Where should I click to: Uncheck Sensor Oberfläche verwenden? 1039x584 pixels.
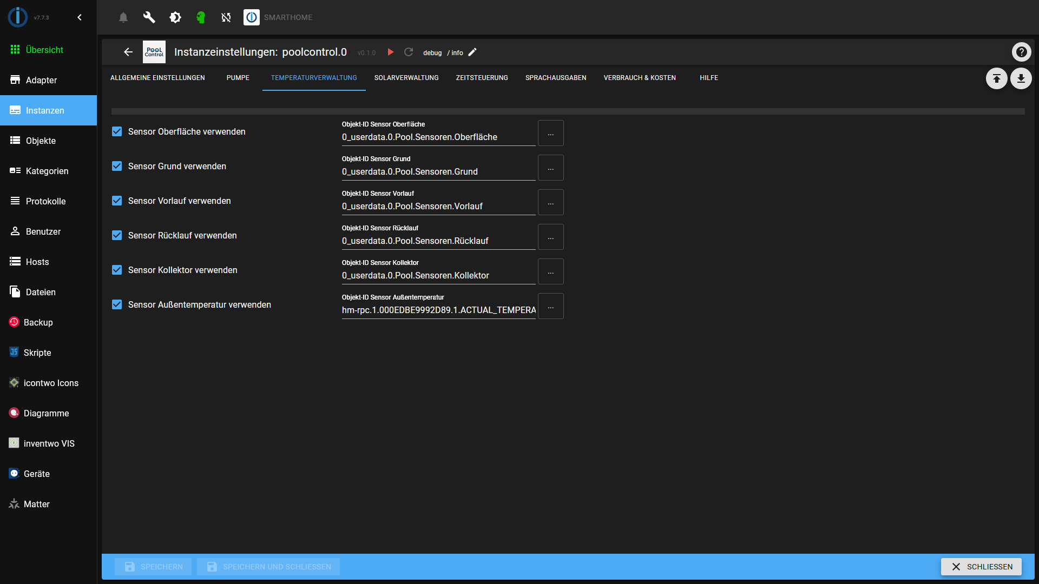pyautogui.click(x=117, y=131)
